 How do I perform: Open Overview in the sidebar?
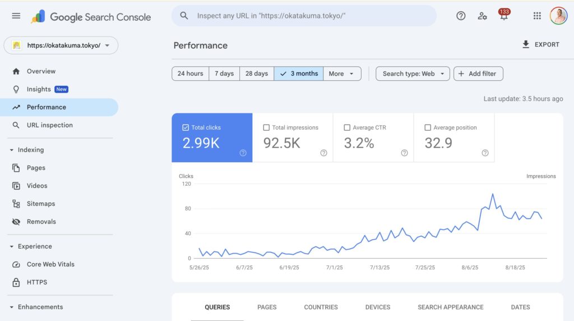click(x=59, y=71)
